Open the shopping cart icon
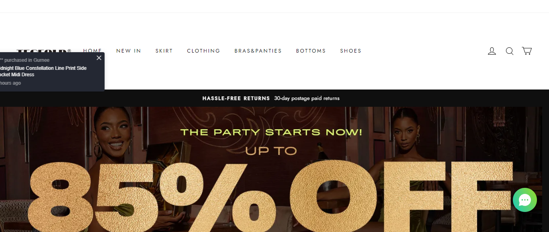This screenshot has width=549, height=232. click(527, 51)
